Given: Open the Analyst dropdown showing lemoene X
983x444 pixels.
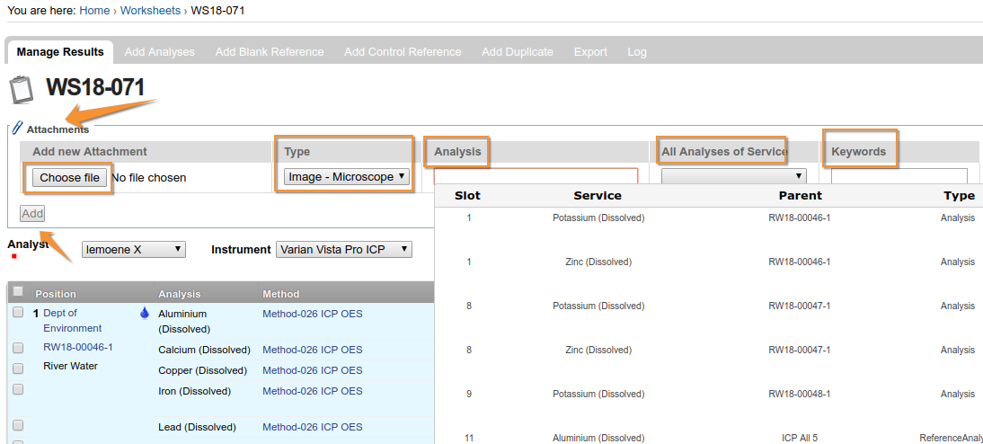Looking at the screenshot, I should point(133,249).
